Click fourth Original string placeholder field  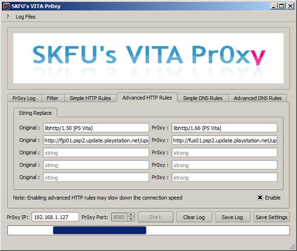96,165
